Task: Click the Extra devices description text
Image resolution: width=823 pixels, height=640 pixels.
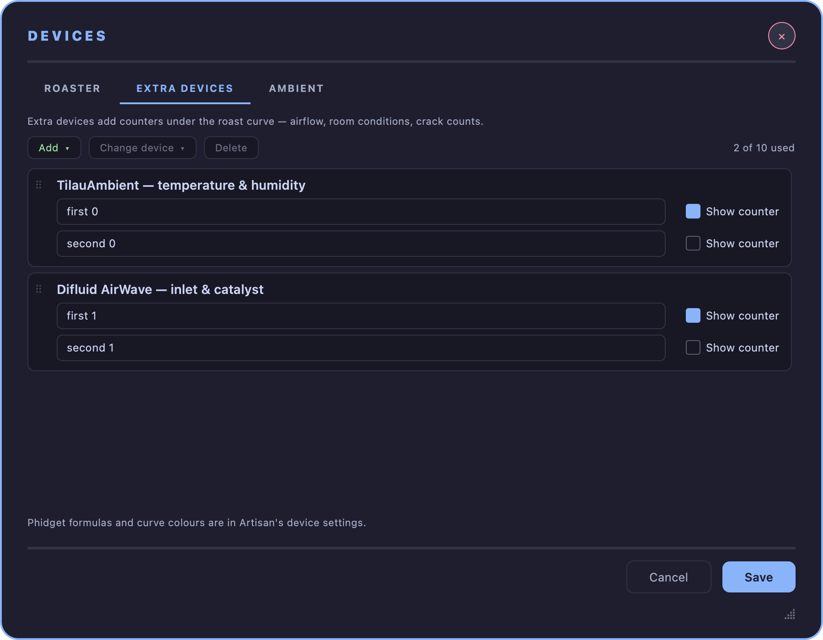Action: (255, 121)
